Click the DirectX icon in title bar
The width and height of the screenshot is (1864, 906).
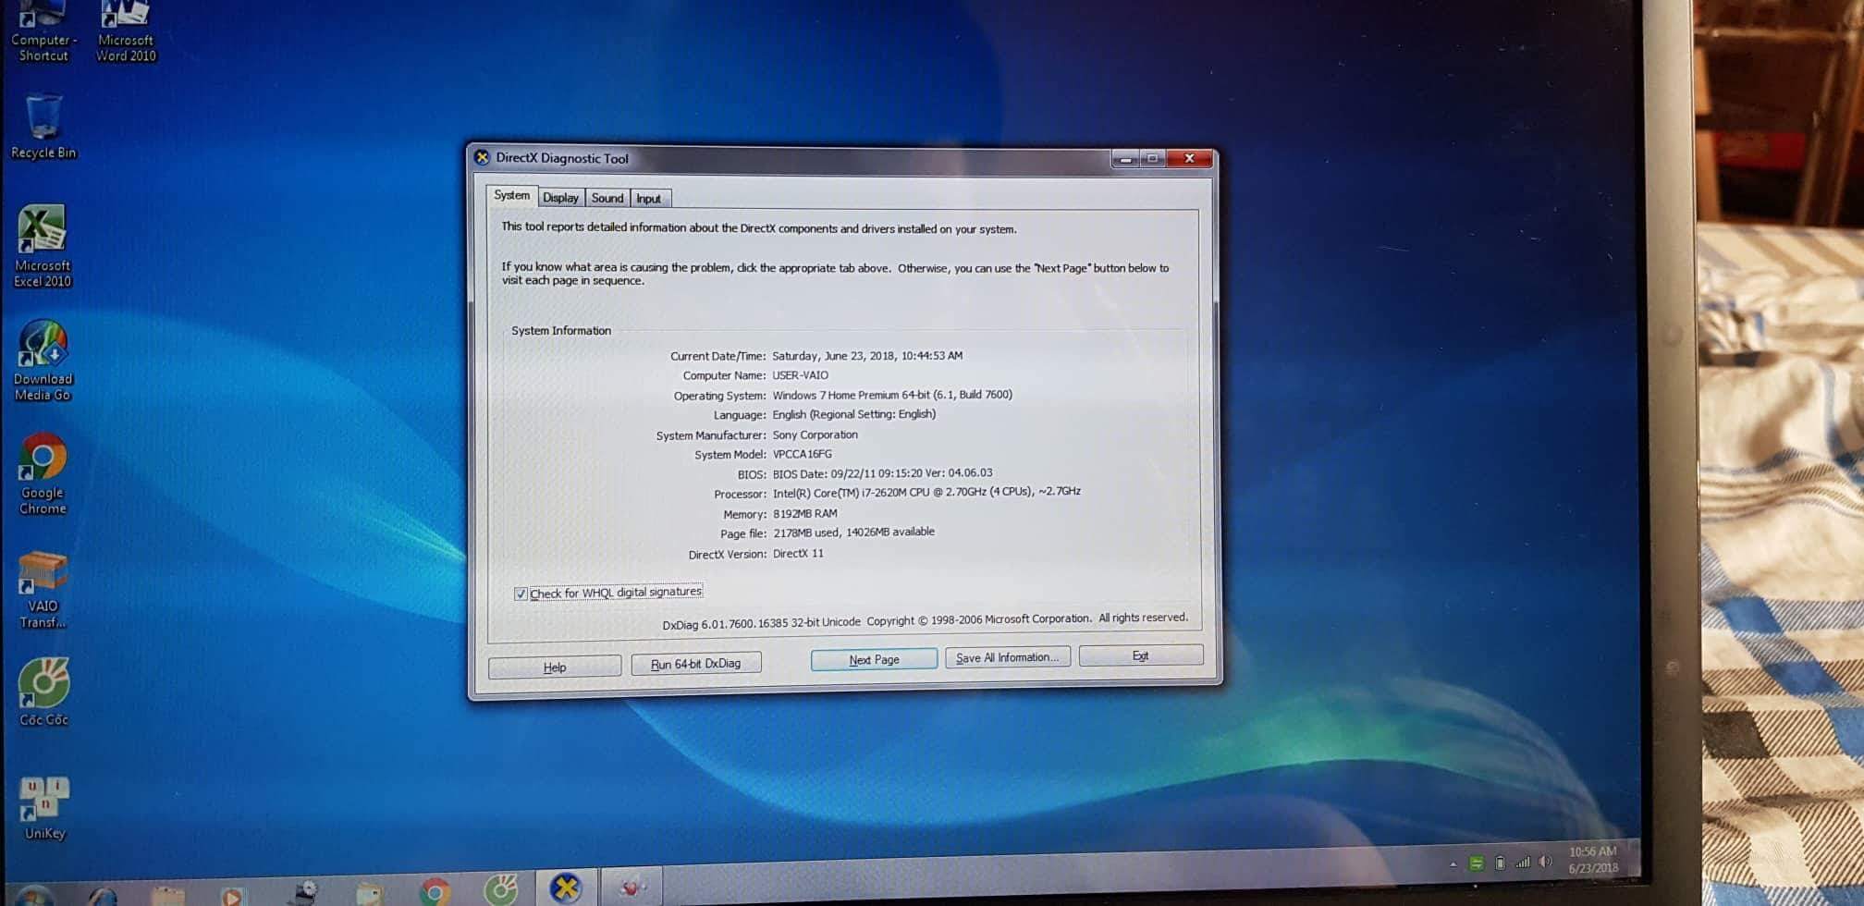pyautogui.click(x=482, y=157)
